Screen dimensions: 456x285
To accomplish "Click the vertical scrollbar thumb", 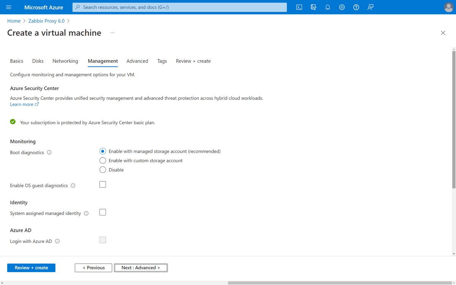I will (x=454, y=119).
